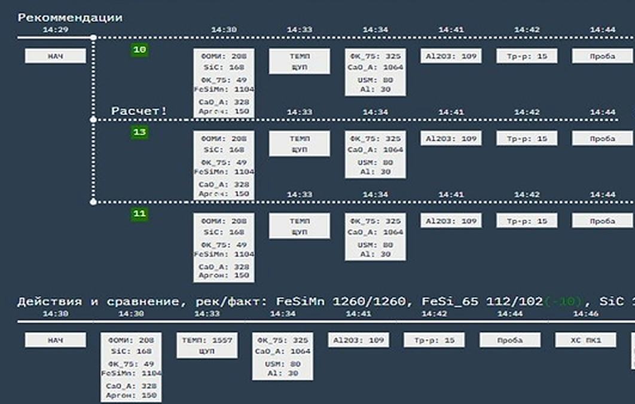Click ТЕМП ЩУП box in variant 11 row
This screenshot has height=404, width=635.
click(x=300, y=227)
